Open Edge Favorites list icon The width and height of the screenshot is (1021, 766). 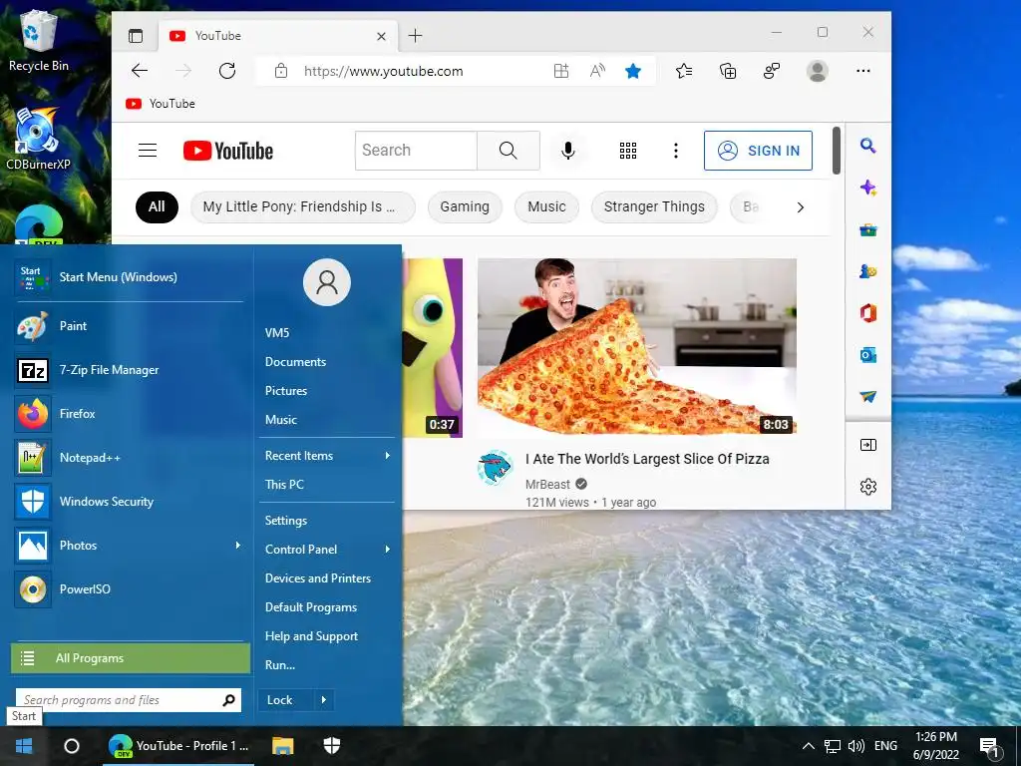(684, 71)
